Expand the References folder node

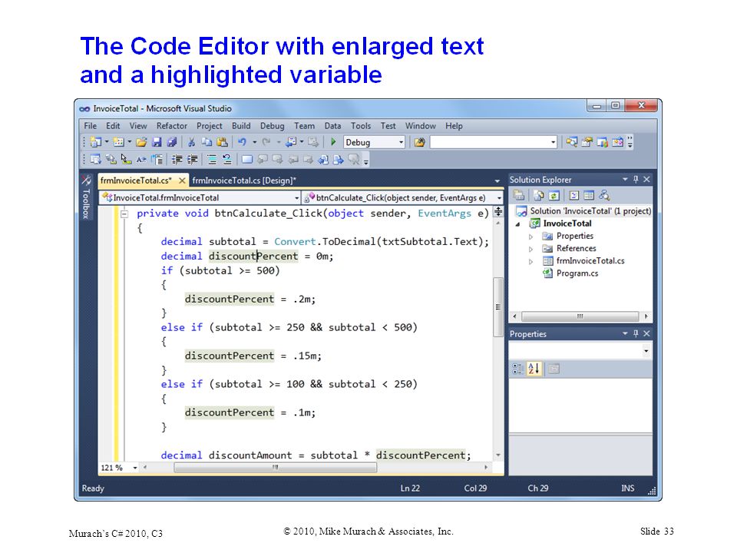pos(530,249)
